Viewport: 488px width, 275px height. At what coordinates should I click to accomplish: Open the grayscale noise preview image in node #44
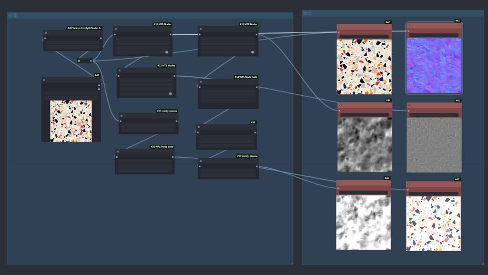point(365,144)
